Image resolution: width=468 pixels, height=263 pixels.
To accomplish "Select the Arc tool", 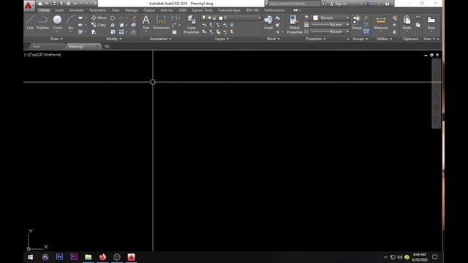I will pyautogui.click(x=70, y=23).
